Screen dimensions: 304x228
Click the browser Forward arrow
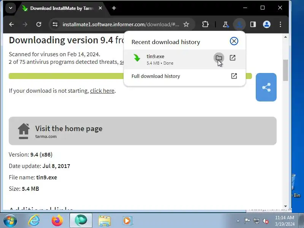click(25, 24)
